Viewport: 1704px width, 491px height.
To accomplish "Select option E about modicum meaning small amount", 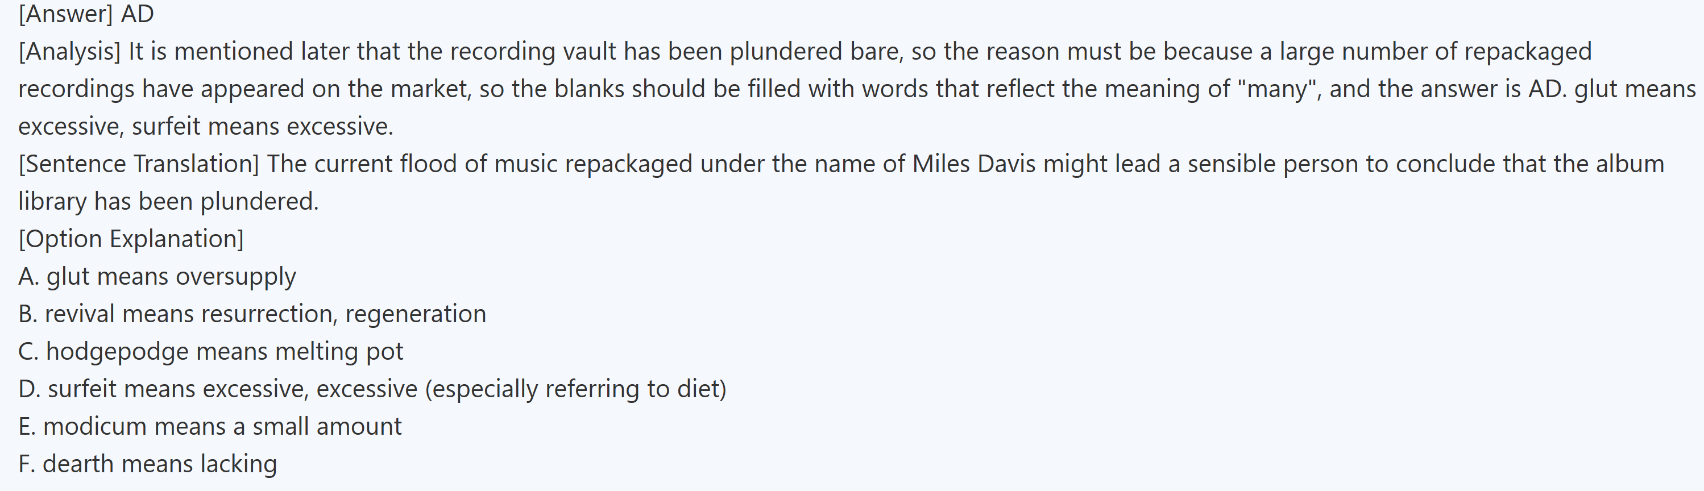I will [210, 427].
